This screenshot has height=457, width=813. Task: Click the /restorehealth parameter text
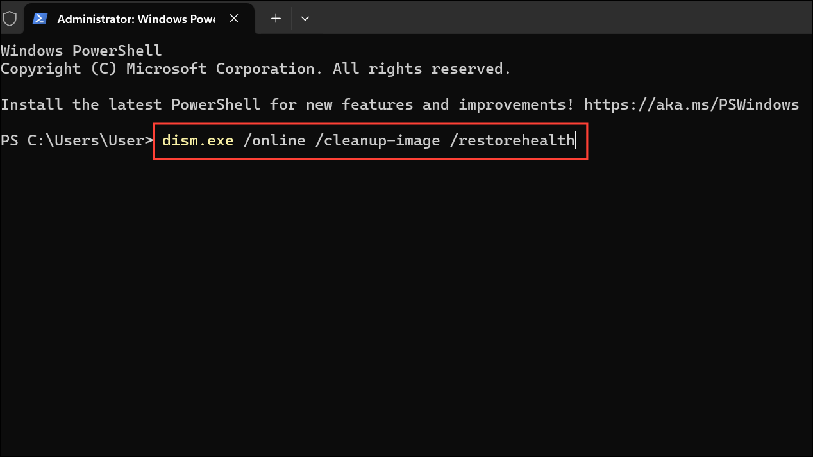[512, 140]
